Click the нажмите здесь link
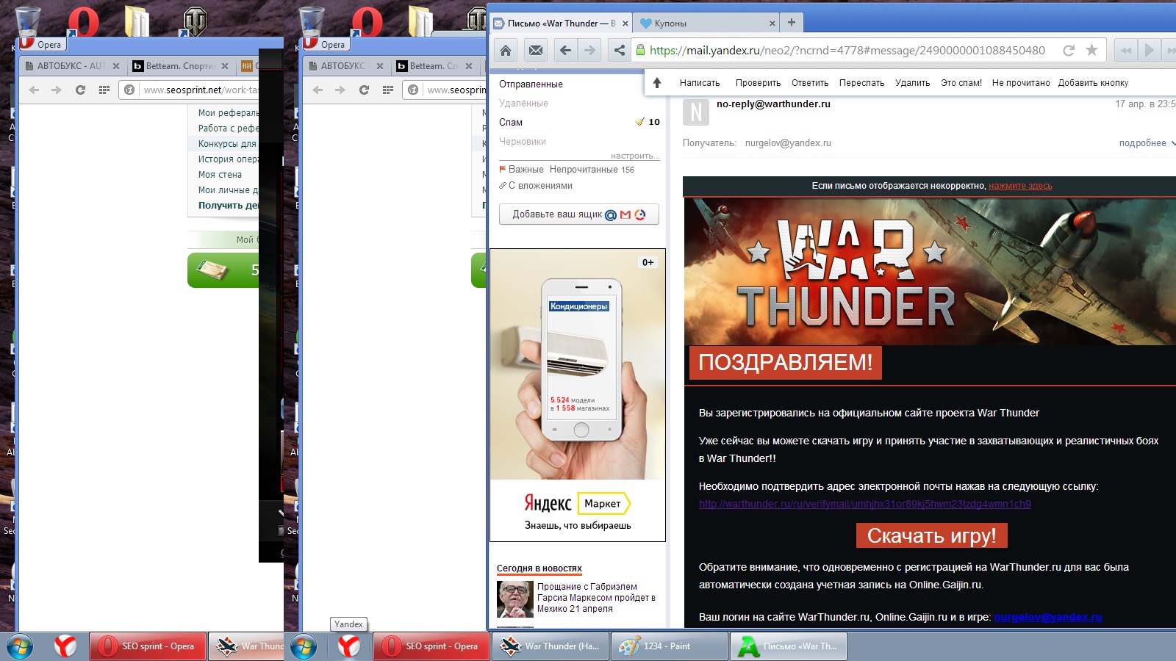1176x661 pixels. [x=1020, y=186]
